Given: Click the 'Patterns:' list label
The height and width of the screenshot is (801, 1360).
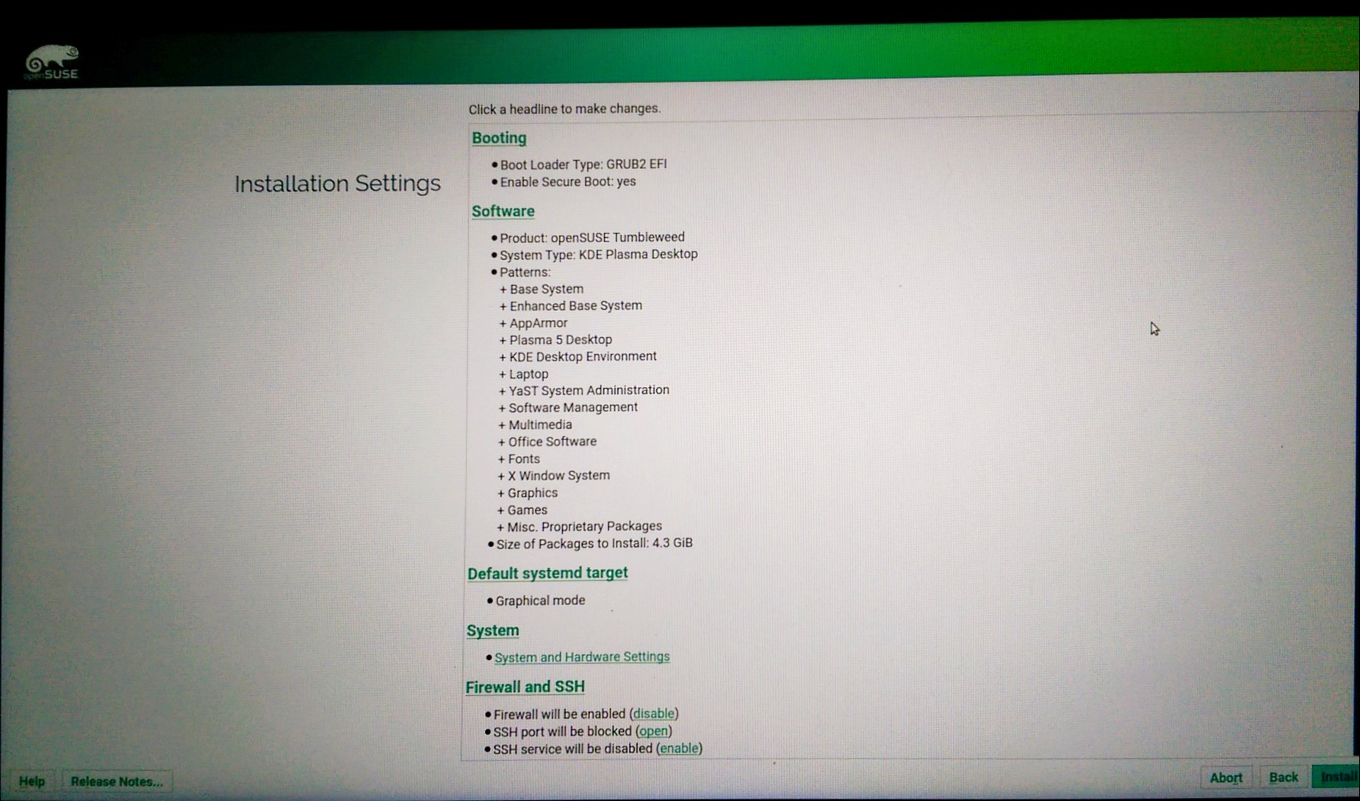Looking at the screenshot, I should click(x=525, y=272).
